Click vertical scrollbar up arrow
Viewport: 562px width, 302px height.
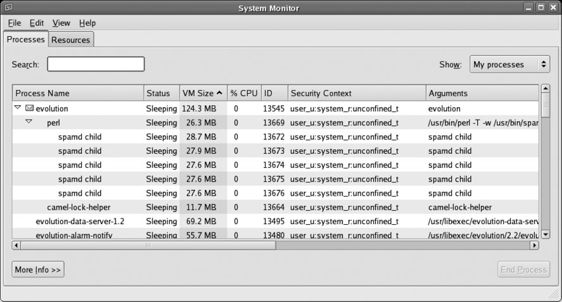[x=546, y=88]
